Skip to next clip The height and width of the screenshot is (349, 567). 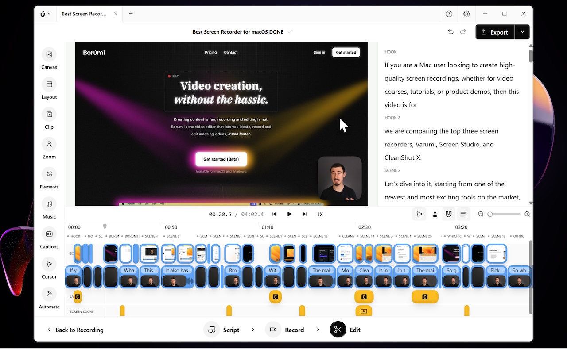[304, 214]
